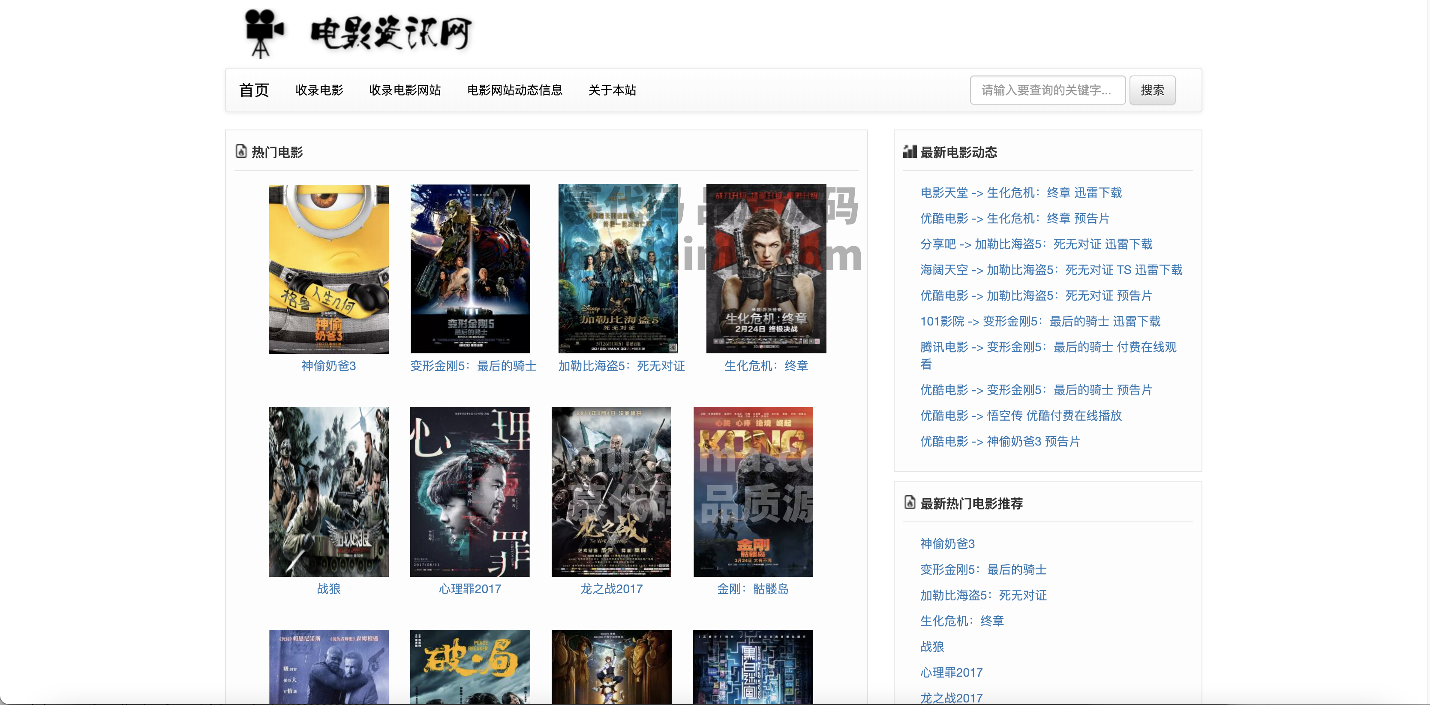Open the 收录电影 menu item
The image size is (1430, 705).
click(x=319, y=90)
